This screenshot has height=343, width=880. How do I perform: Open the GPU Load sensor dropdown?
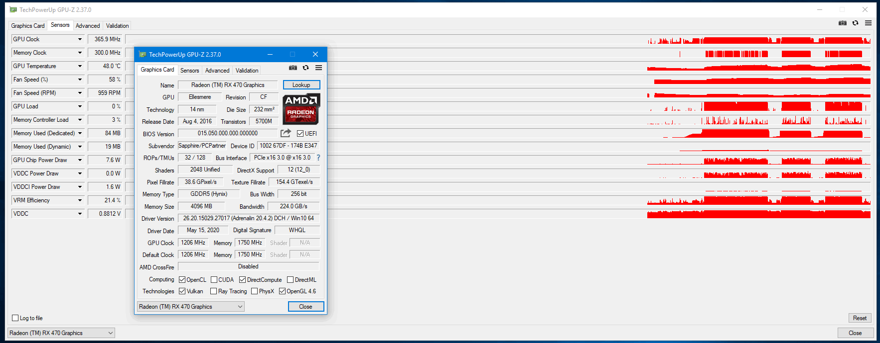click(x=79, y=106)
